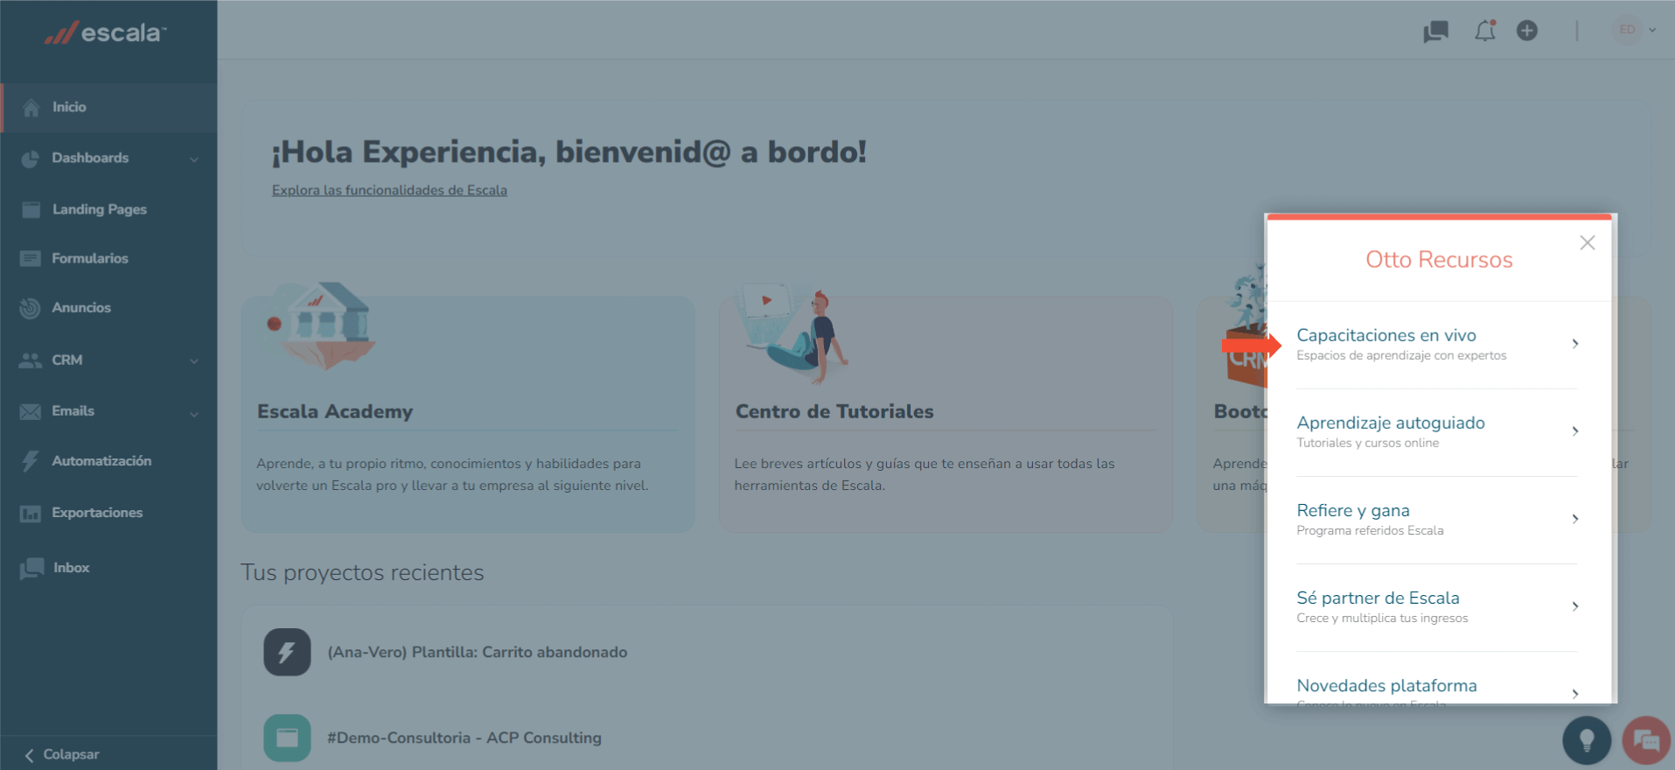Screen dimensions: 1675x770
Task: Open Inbox menu item
Action: click(109, 568)
